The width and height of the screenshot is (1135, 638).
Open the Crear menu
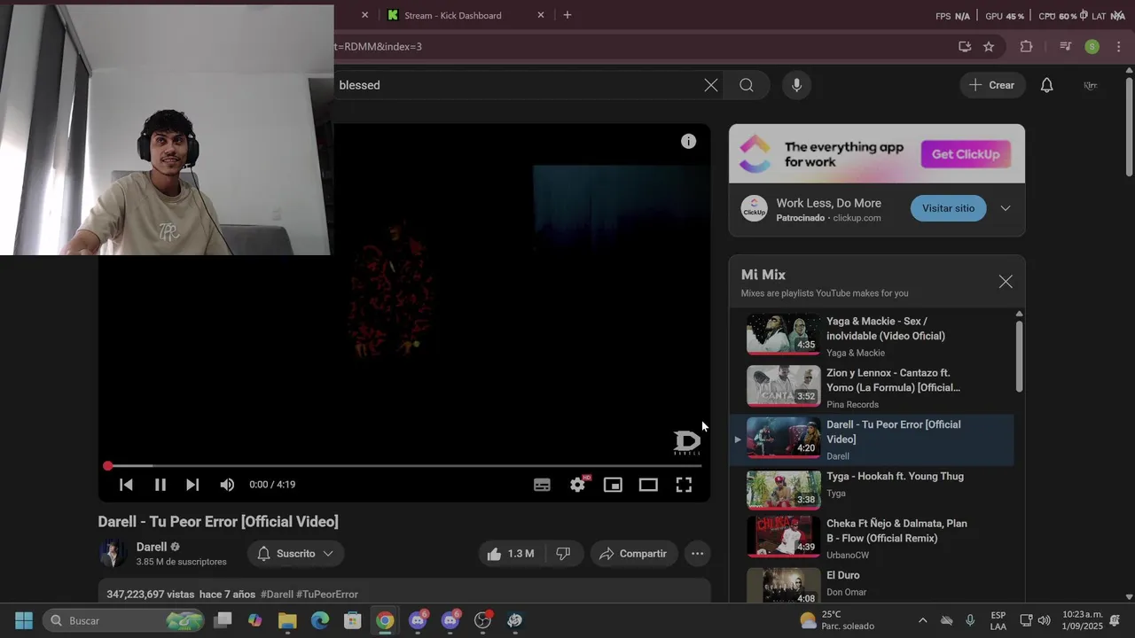click(992, 85)
